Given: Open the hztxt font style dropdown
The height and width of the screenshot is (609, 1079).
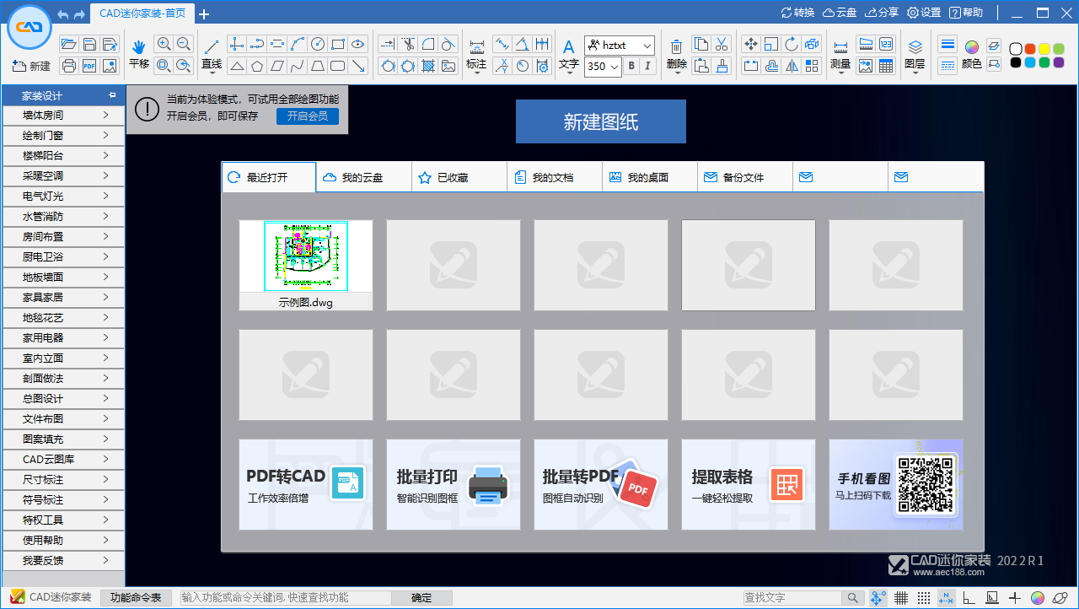Looking at the screenshot, I should point(620,46).
